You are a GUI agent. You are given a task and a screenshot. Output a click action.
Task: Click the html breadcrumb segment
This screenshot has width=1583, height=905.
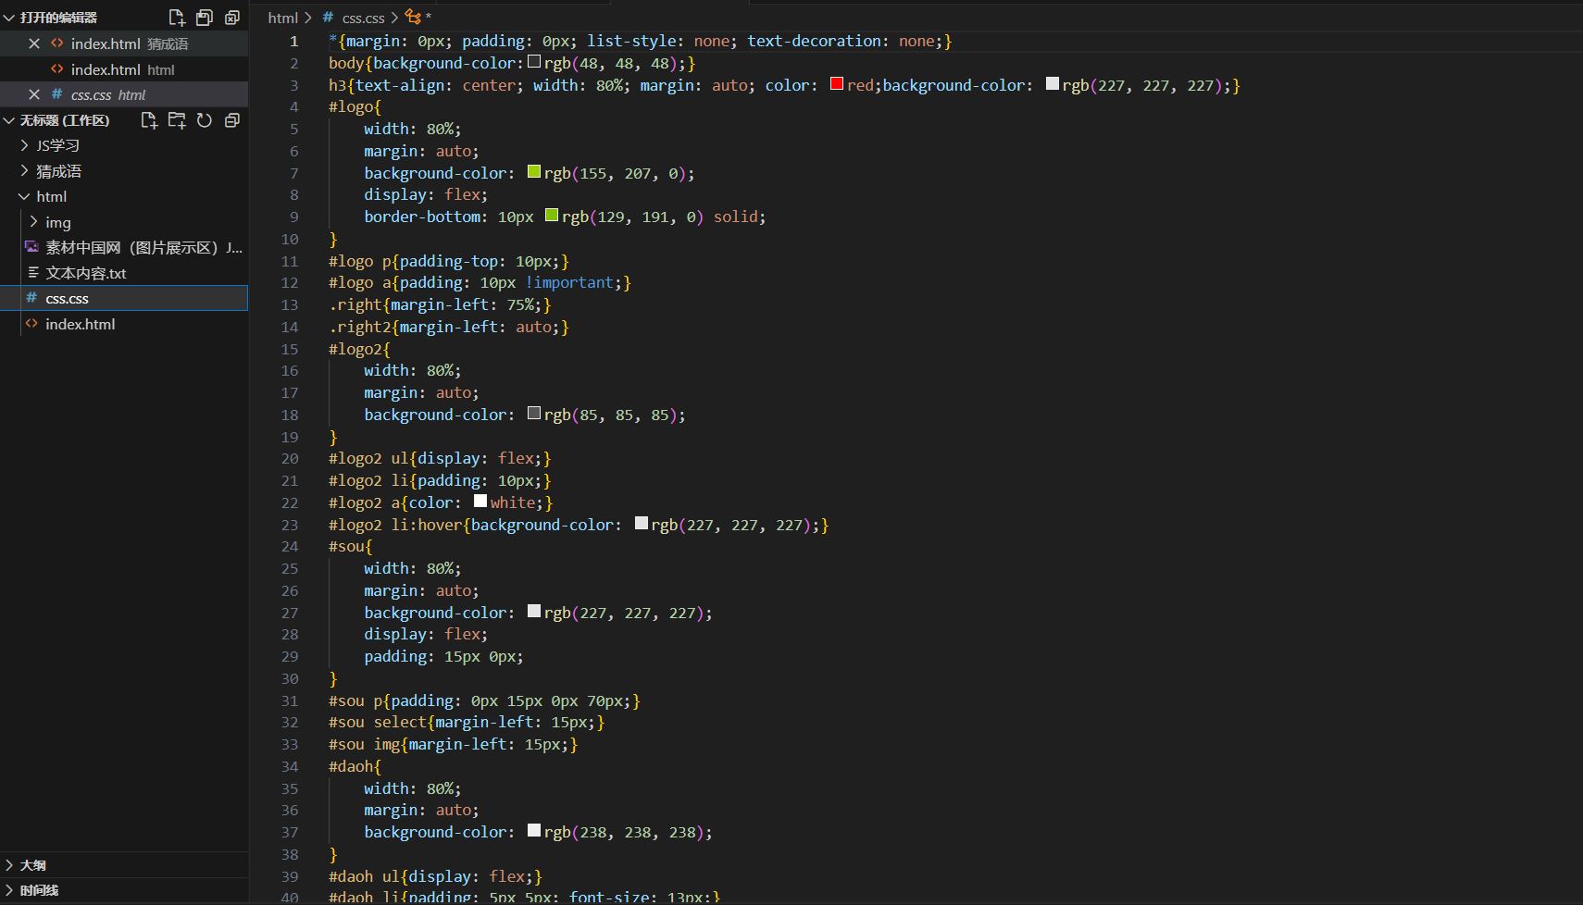pos(282,18)
